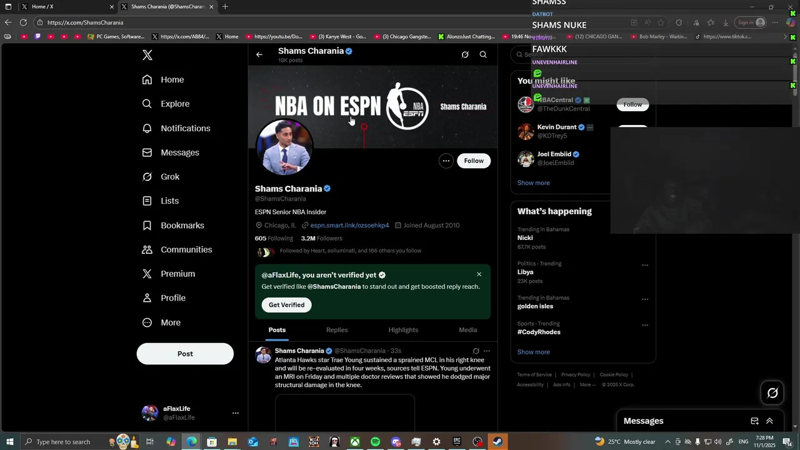Image resolution: width=800 pixels, height=450 pixels.
Task: Open the Premium X icon in sidebar
Action: click(x=147, y=274)
